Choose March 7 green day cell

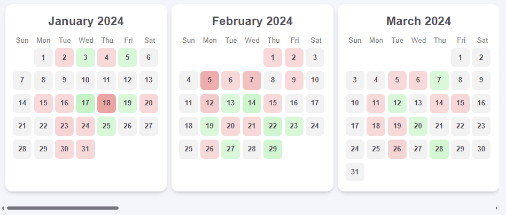tap(439, 80)
